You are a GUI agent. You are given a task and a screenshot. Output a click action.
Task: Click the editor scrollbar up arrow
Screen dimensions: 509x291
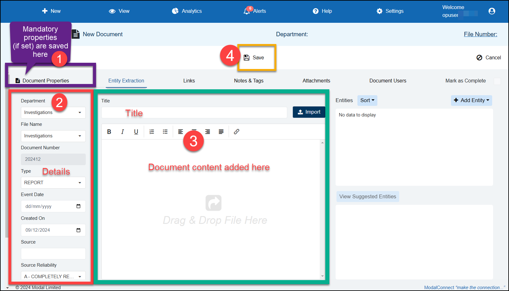(x=322, y=143)
